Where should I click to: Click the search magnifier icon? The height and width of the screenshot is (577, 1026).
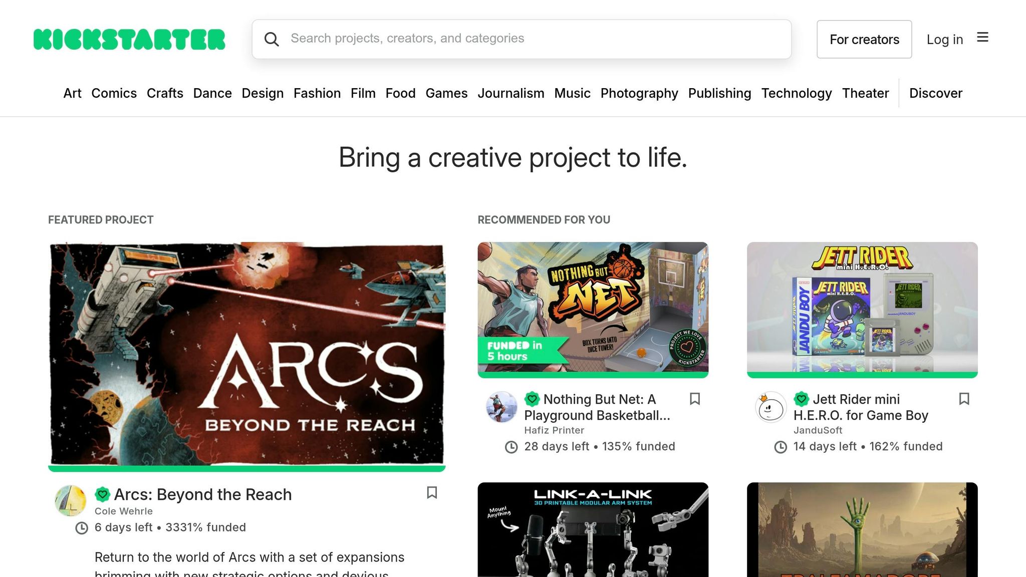coord(272,39)
